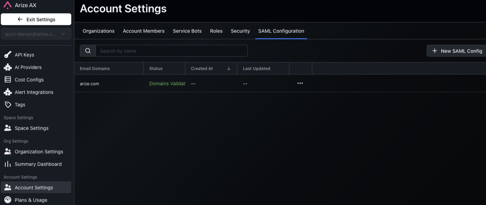Click the Search by name field

(172, 51)
